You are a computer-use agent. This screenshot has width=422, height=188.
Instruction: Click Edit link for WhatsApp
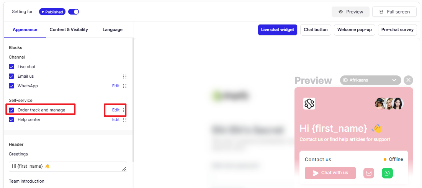tap(116, 86)
